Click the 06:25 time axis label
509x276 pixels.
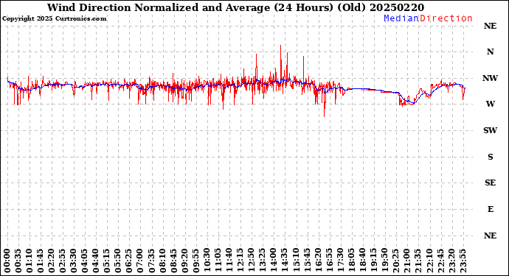[x=129, y=261]
